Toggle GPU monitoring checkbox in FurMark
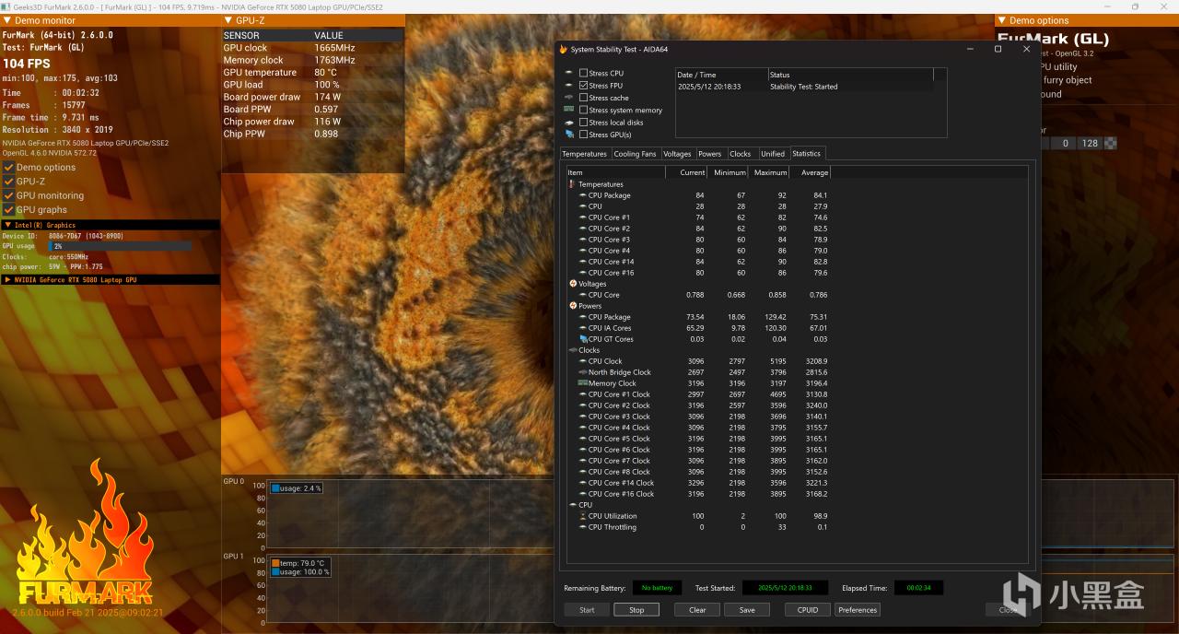Screen dimensions: 1179x634 point(8,195)
